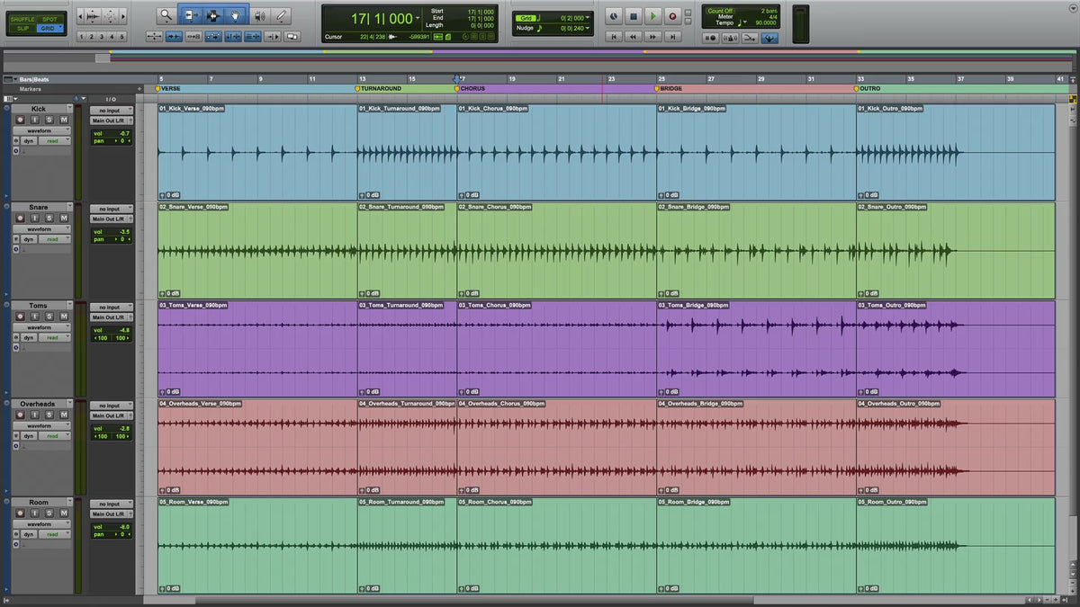
Task: Select the 01_Kick_Bridge_090bpm clip
Action: pos(756,153)
